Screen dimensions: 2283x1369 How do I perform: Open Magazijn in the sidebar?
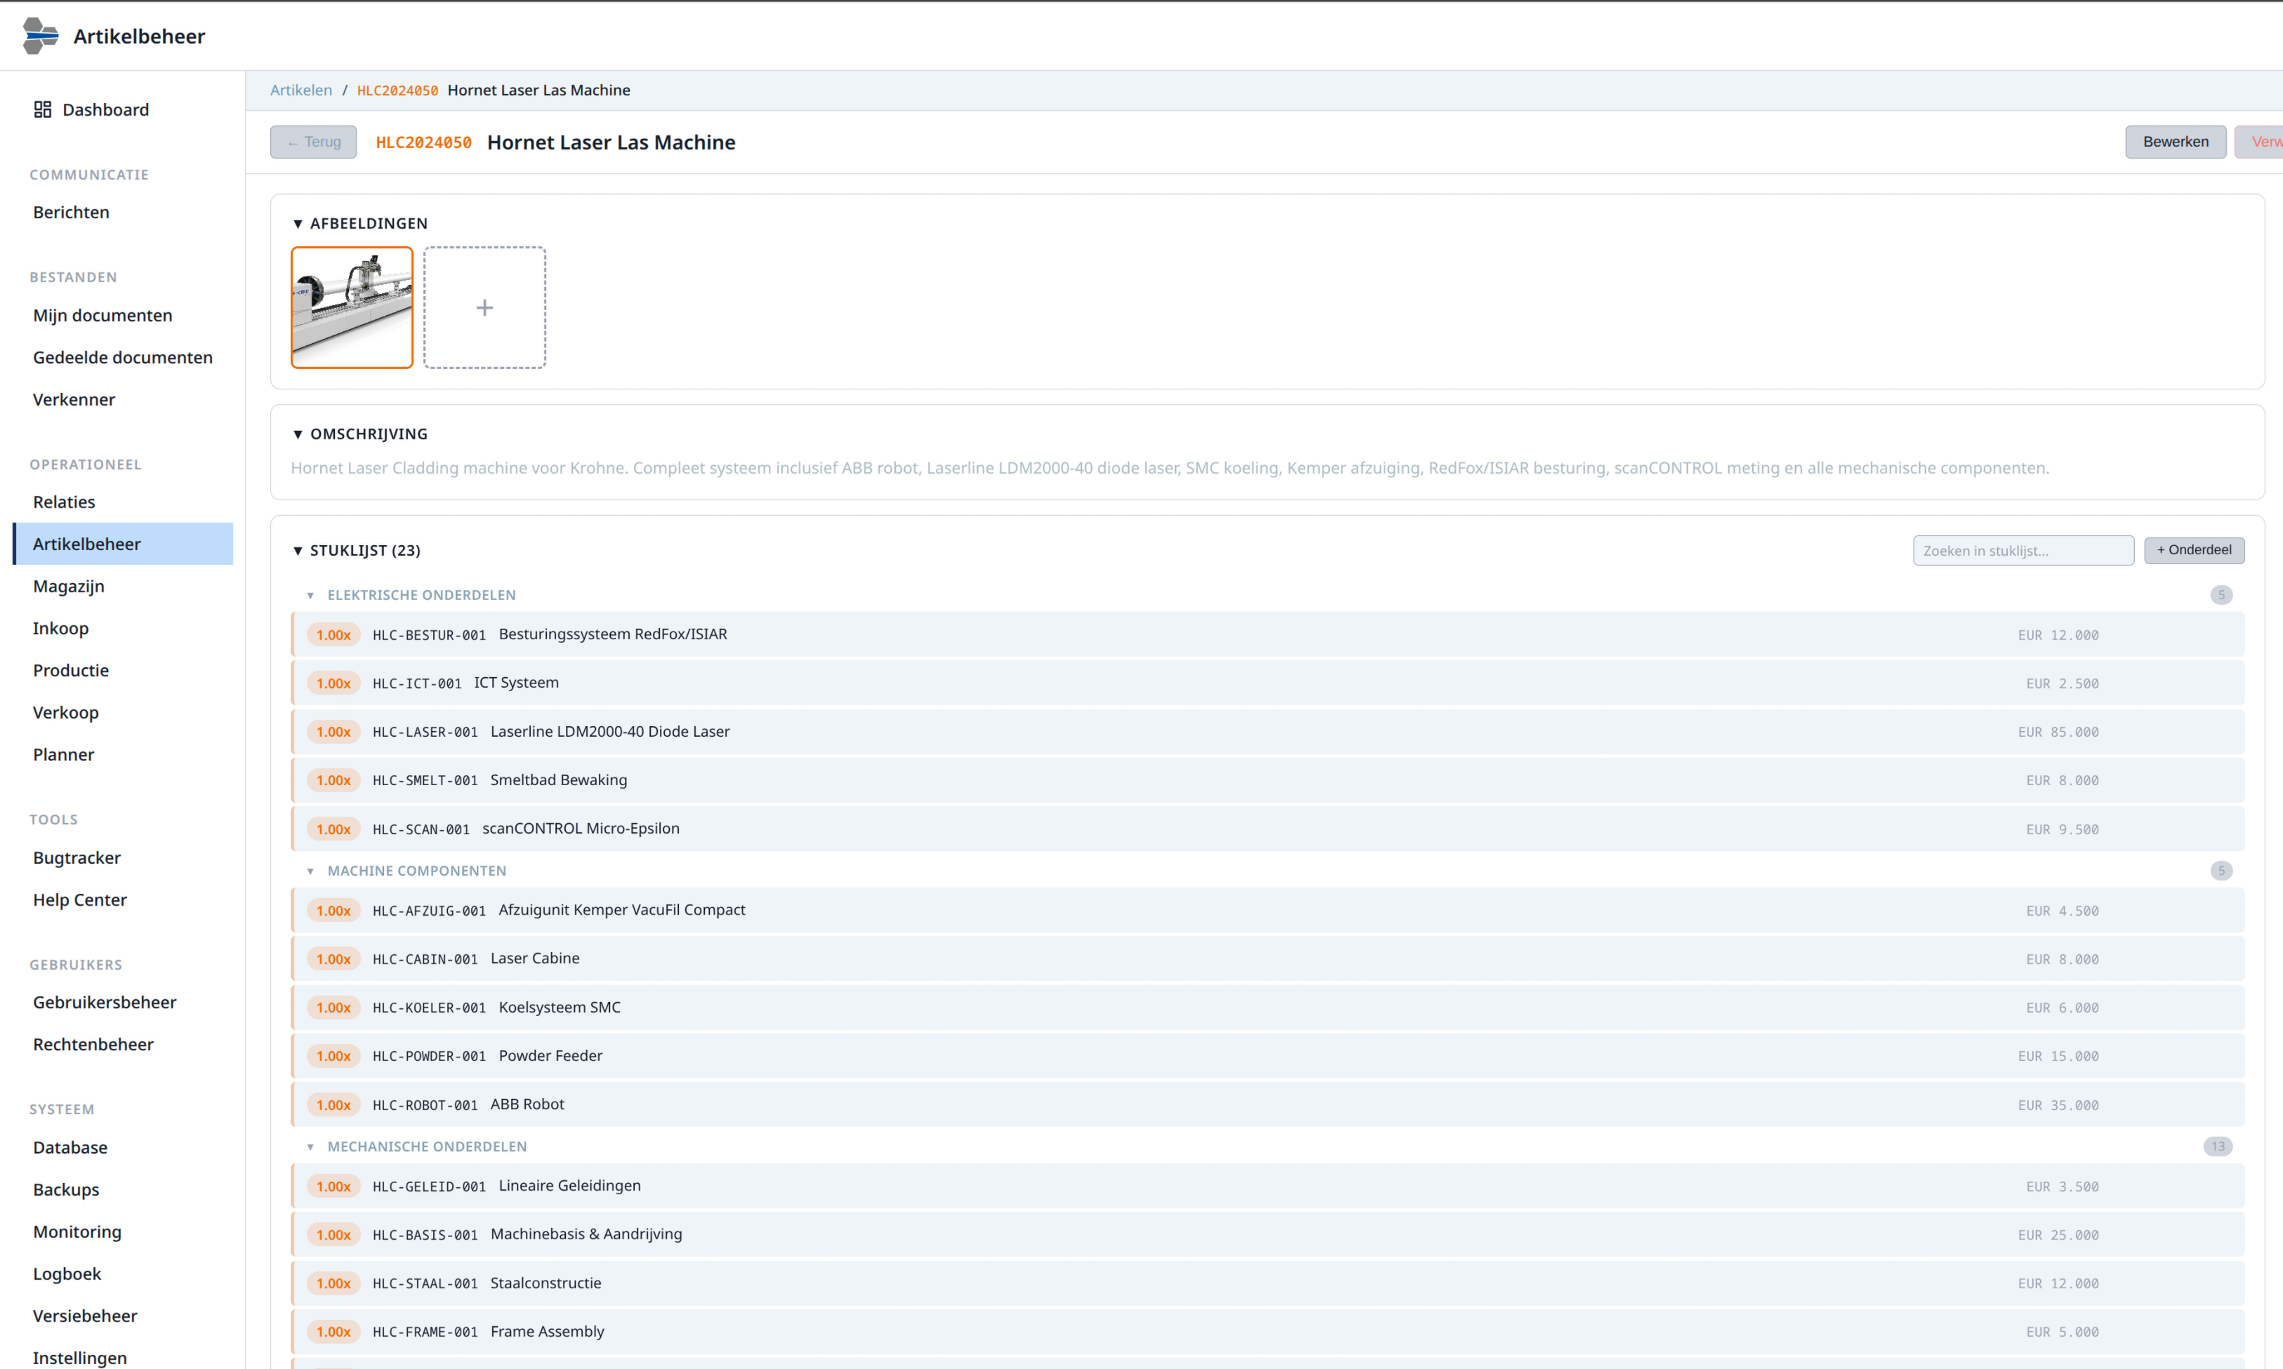[68, 587]
